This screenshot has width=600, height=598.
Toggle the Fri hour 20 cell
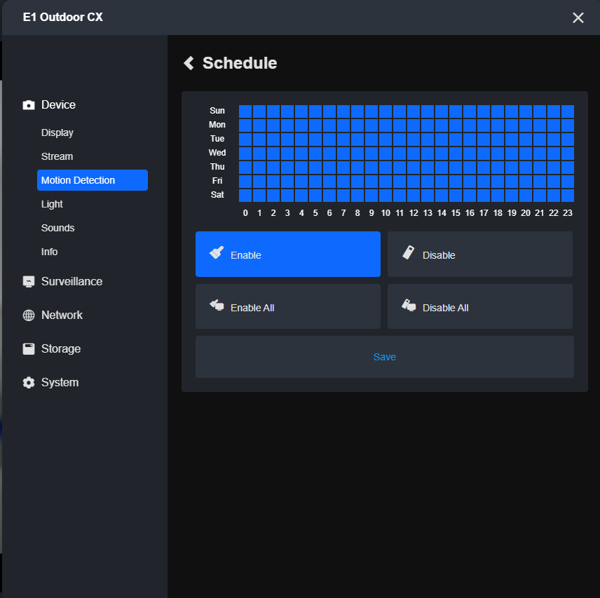[x=526, y=182]
